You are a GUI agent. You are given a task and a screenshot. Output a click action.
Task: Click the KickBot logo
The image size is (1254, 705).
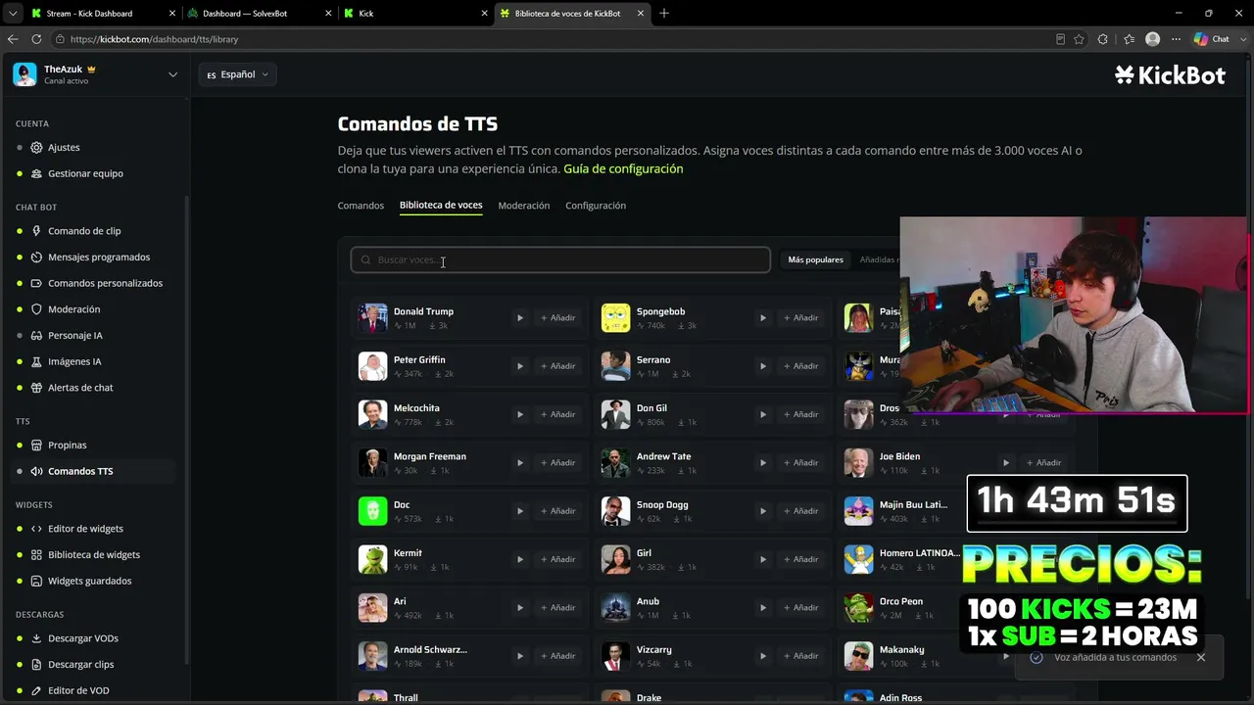tap(1170, 75)
